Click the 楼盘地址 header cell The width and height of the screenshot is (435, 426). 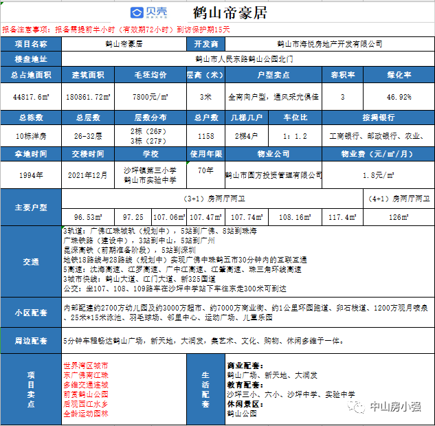32,58
